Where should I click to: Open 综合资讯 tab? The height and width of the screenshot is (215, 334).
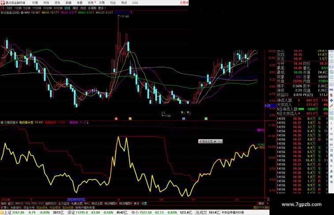pos(42,207)
